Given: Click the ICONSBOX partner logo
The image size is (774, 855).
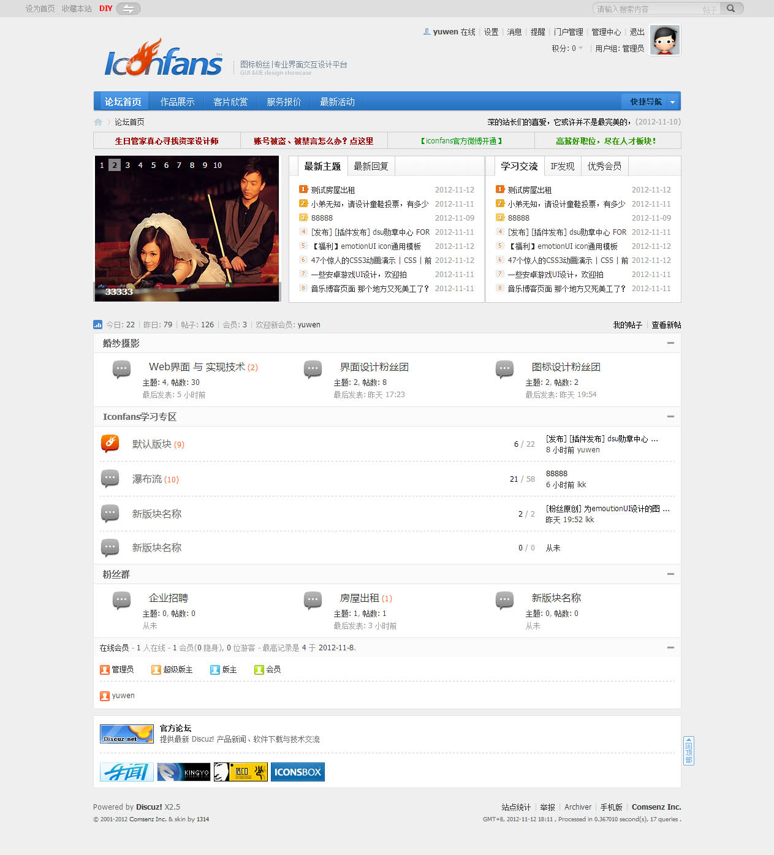Looking at the screenshot, I should point(297,772).
